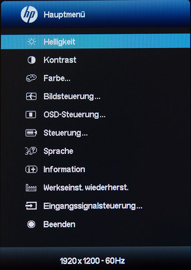Open the Farbe... submenu
The width and height of the screenshot is (191, 270).
point(57,78)
